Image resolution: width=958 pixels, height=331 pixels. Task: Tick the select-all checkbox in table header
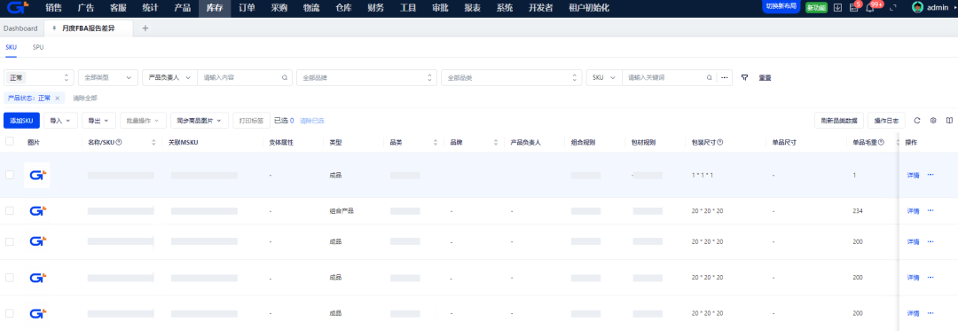click(9, 142)
